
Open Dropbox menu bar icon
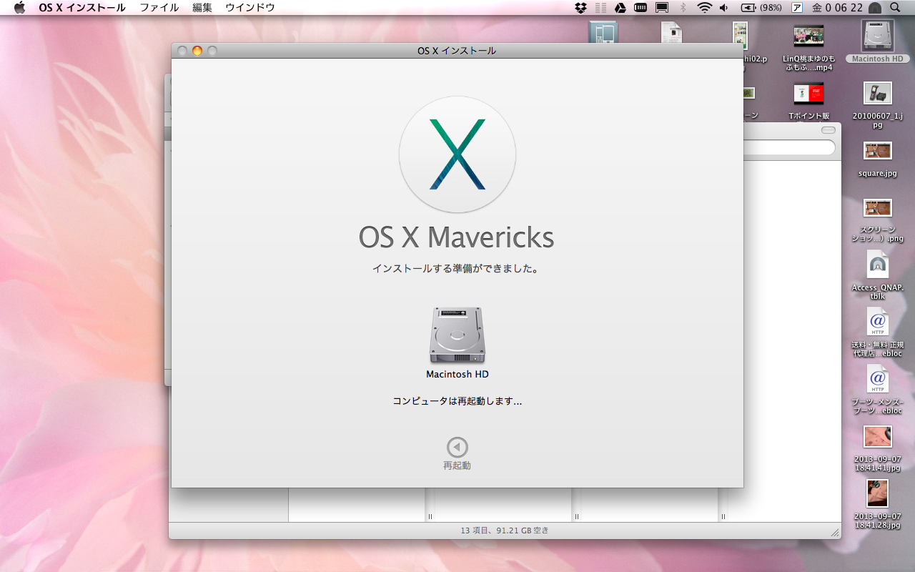[580, 8]
